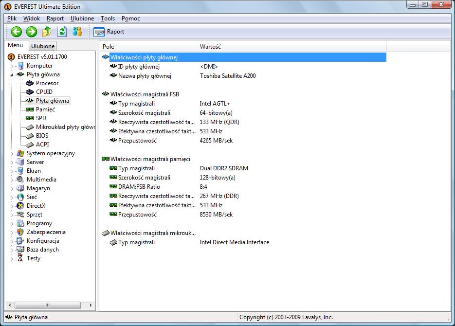The width and height of the screenshot is (455, 326).
Task: Click the sidebar horizontal scrollbar thumb
Action: 48,306
